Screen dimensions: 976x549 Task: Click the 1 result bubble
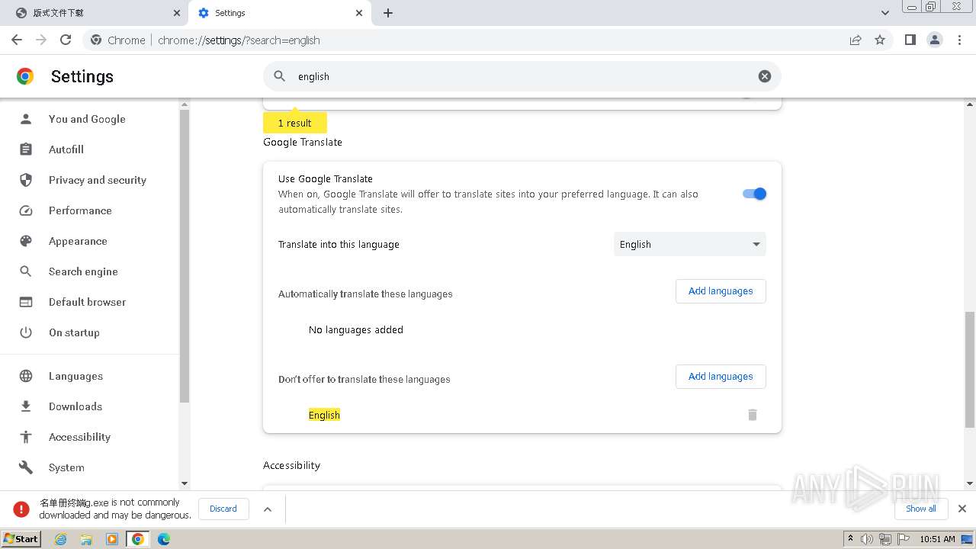pos(295,122)
